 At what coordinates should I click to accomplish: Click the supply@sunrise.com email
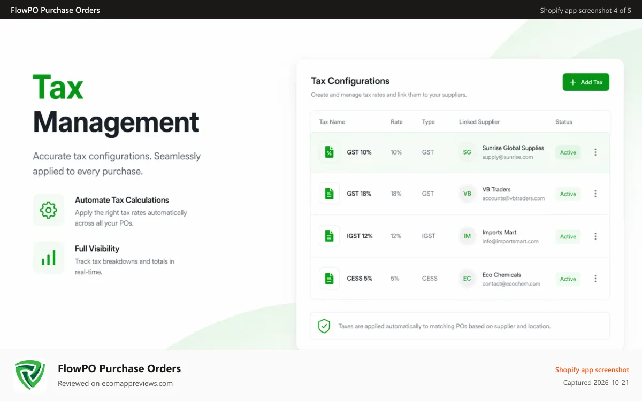[508, 157]
